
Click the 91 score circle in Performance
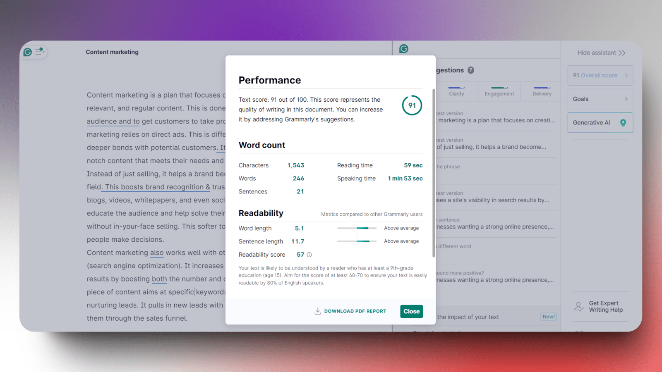click(412, 105)
